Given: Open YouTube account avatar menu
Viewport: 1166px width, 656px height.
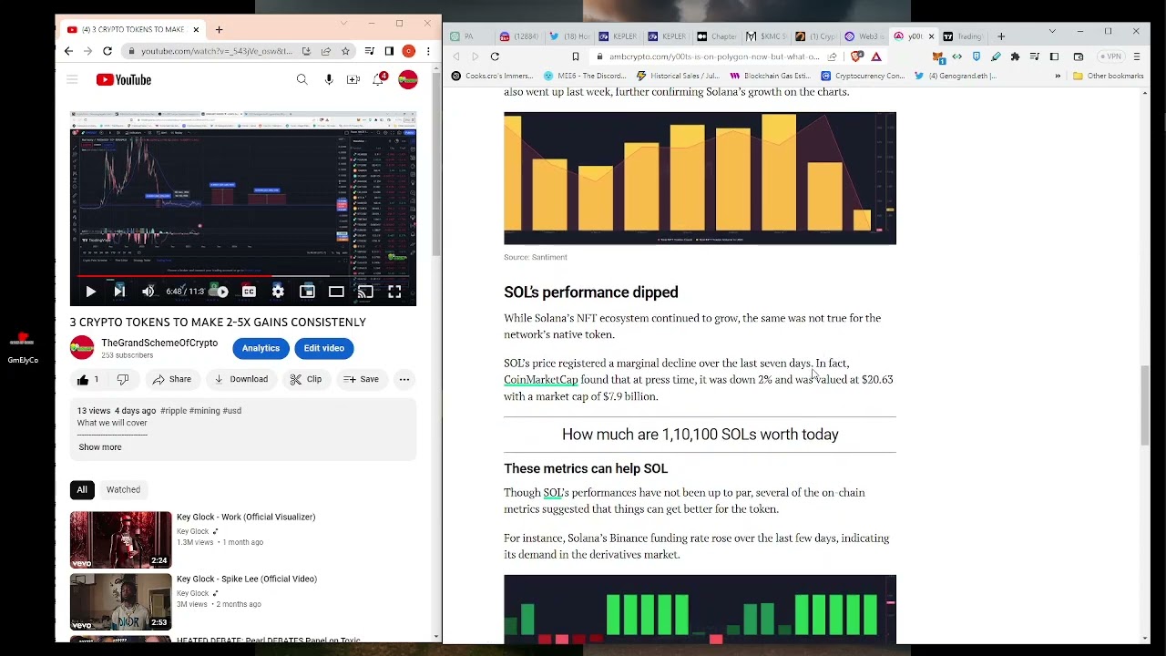Looking at the screenshot, I should tap(408, 80).
